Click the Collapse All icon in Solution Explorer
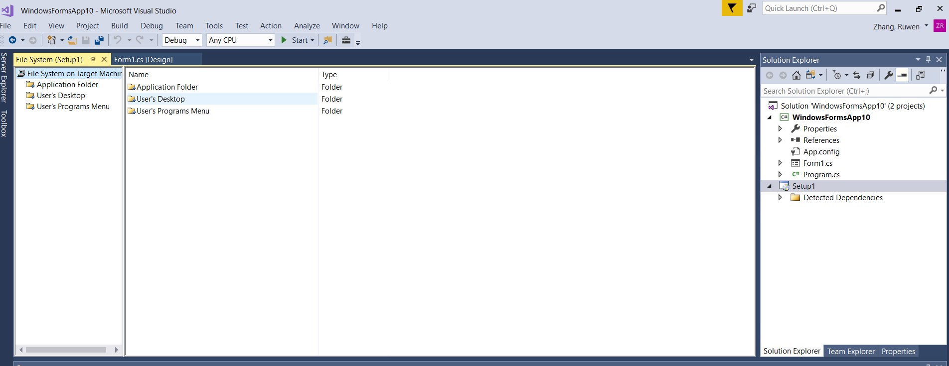The height and width of the screenshot is (366, 949). pos(870,75)
